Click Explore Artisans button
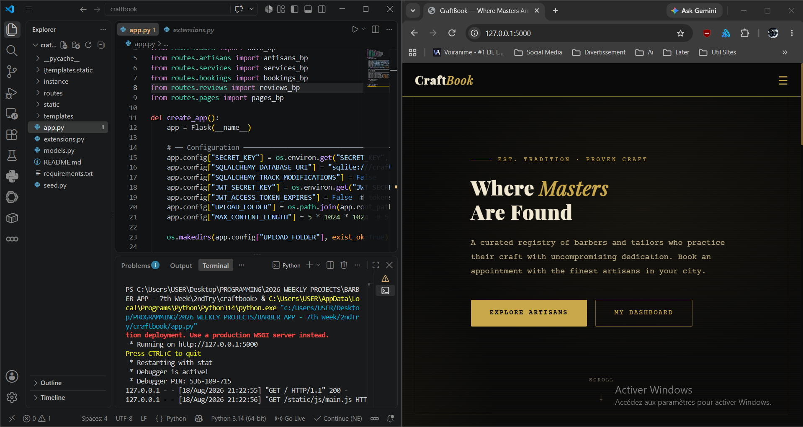The image size is (803, 427). [x=529, y=313]
